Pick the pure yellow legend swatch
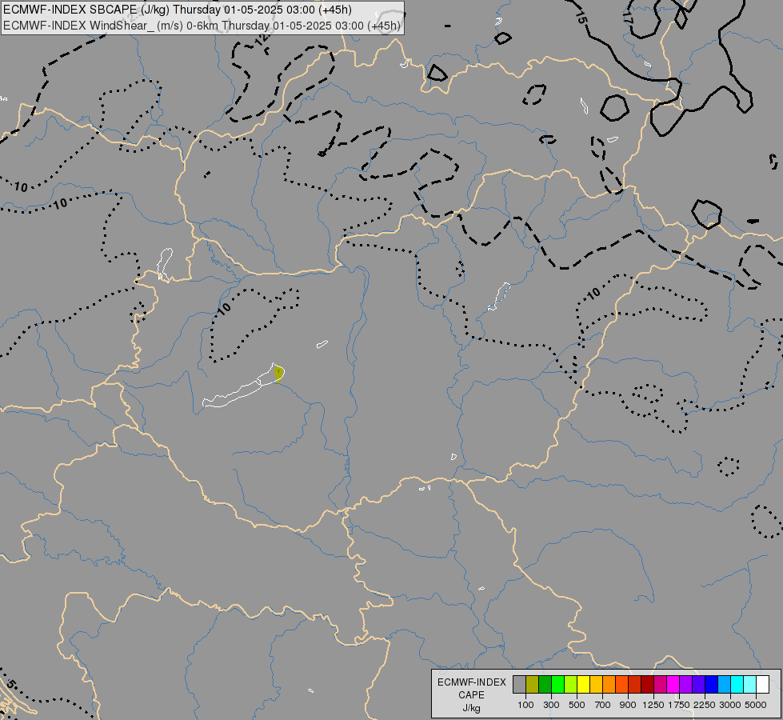 pos(583,684)
